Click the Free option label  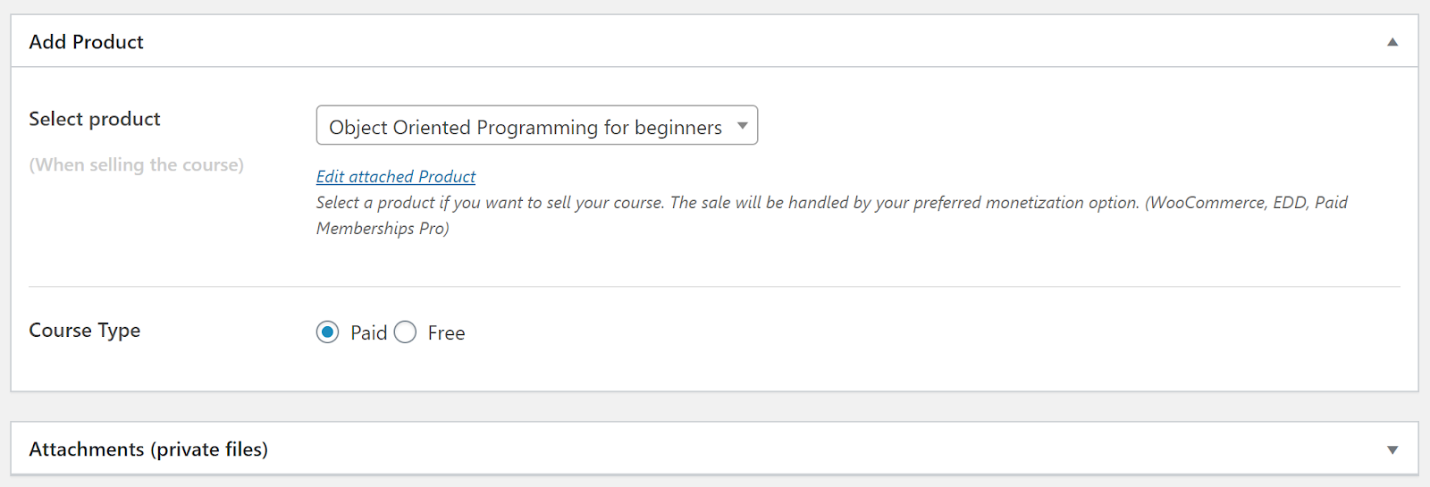coord(446,333)
